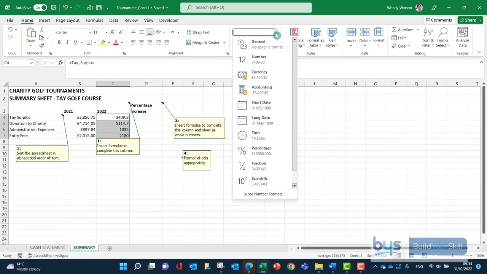Switch to CASH STATEMENT sheet tab

48,248
